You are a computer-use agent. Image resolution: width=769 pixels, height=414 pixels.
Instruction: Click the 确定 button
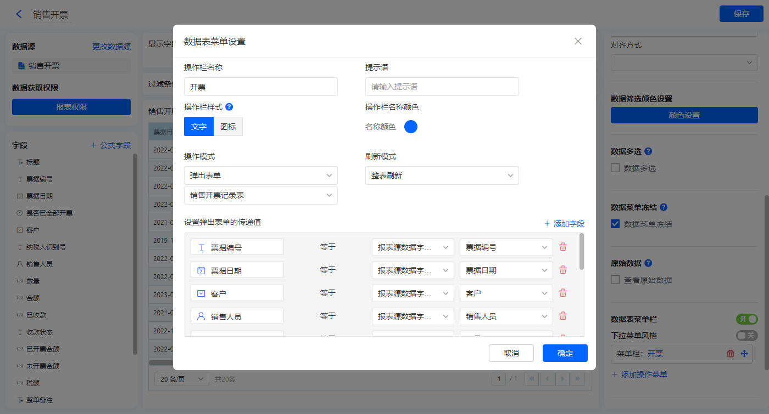pos(565,353)
